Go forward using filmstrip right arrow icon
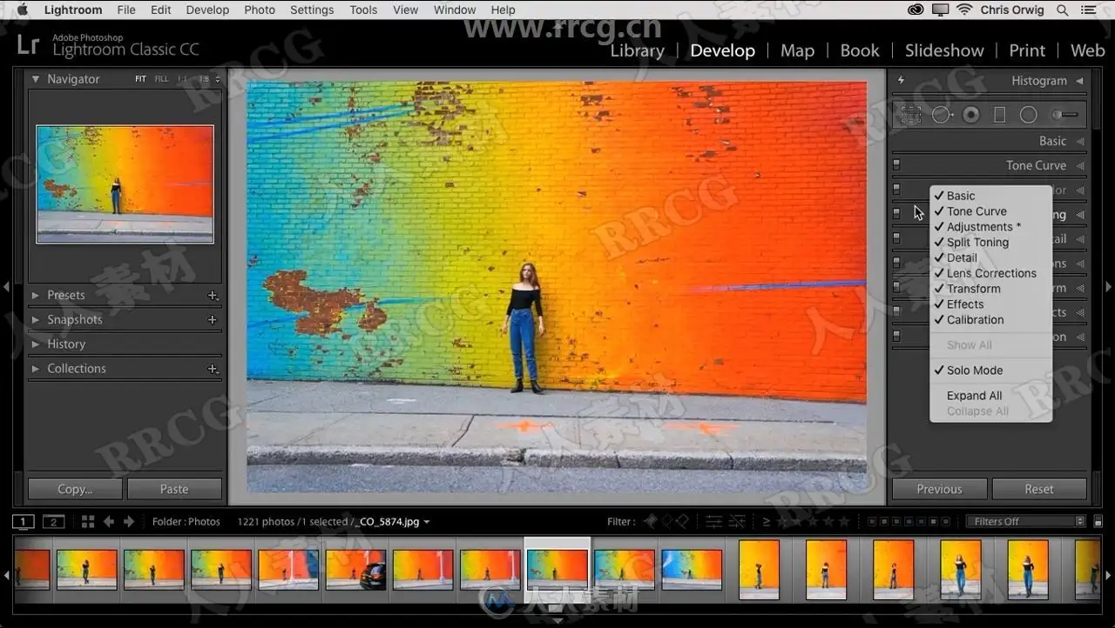This screenshot has width=1115, height=628. (x=129, y=522)
